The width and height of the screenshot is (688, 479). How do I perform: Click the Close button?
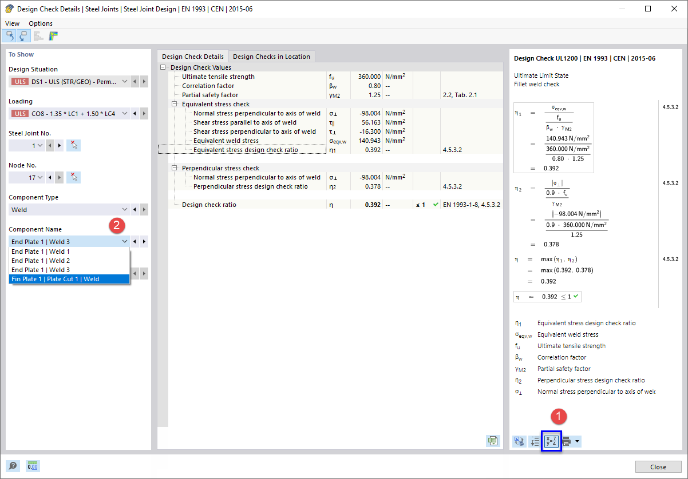tap(658, 467)
